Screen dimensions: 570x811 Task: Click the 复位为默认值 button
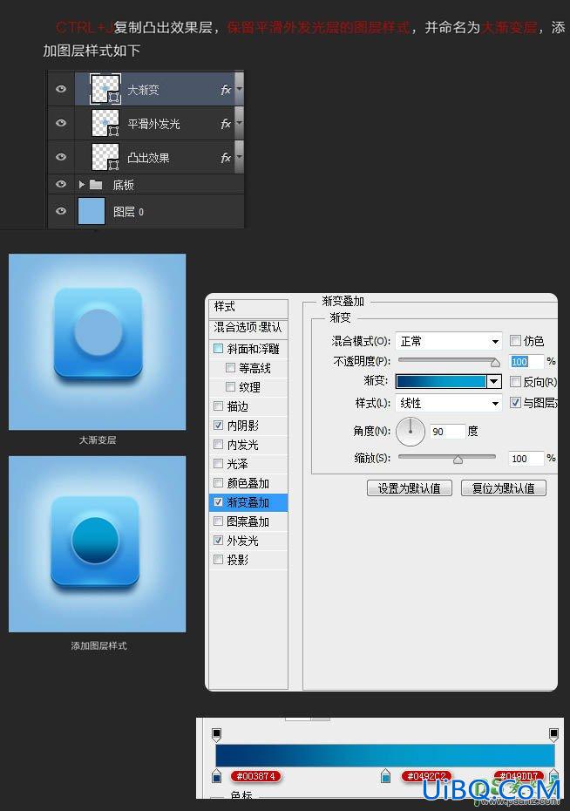[x=504, y=488]
